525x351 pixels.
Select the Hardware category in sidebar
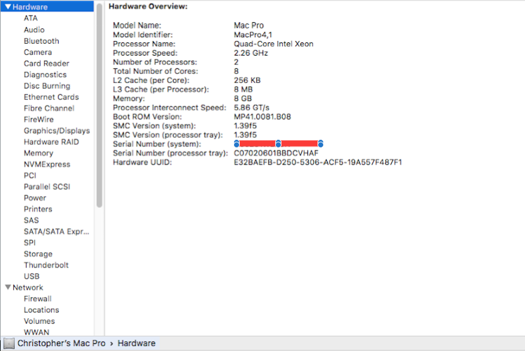(x=47, y=7)
